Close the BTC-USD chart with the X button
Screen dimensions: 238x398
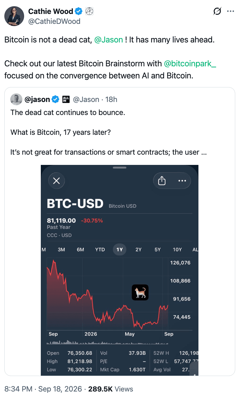point(57,181)
